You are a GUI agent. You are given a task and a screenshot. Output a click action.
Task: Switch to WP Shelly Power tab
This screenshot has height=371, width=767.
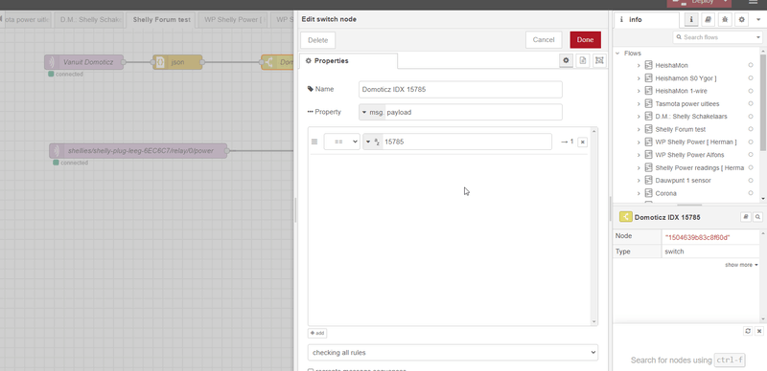pos(233,20)
